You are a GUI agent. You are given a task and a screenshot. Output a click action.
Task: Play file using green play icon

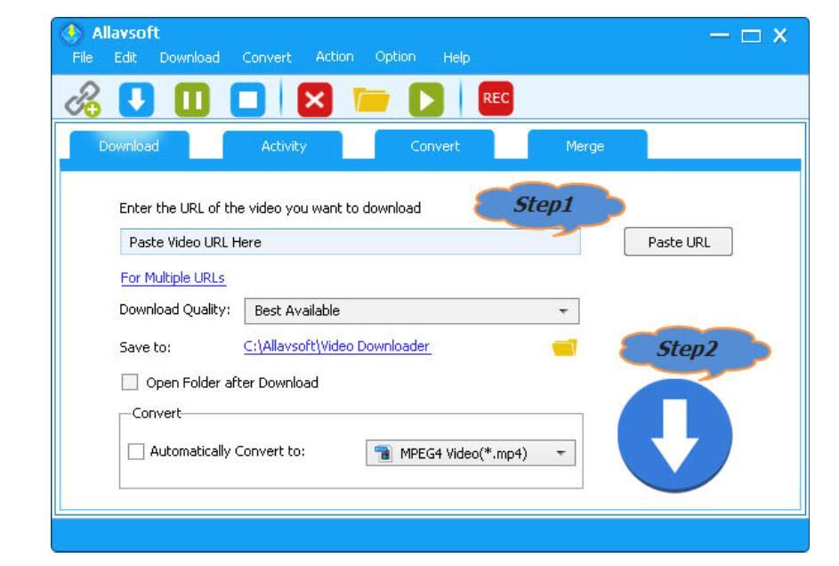pos(426,100)
